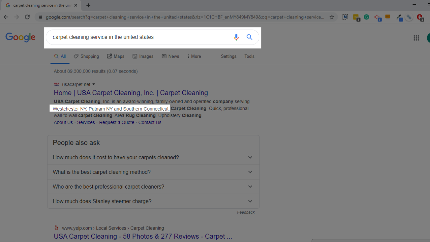Click the voice search microphone icon
The height and width of the screenshot is (242, 430).
(x=236, y=37)
